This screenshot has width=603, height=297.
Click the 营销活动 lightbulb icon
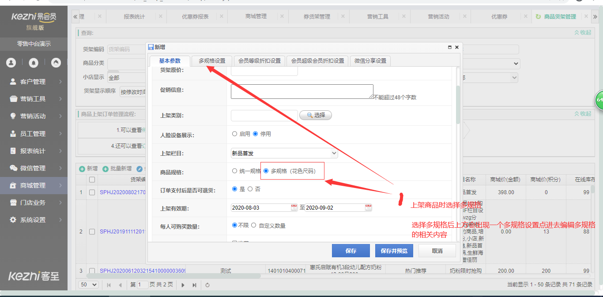pos(13,116)
